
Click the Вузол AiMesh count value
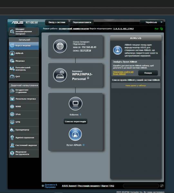click(x=83, y=145)
